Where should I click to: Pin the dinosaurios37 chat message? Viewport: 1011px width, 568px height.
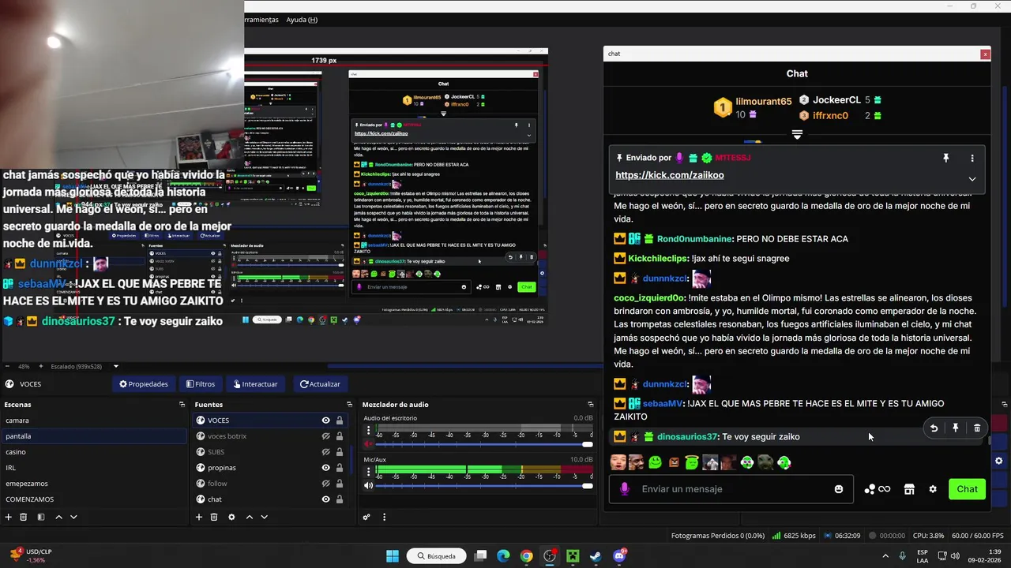click(x=955, y=428)
